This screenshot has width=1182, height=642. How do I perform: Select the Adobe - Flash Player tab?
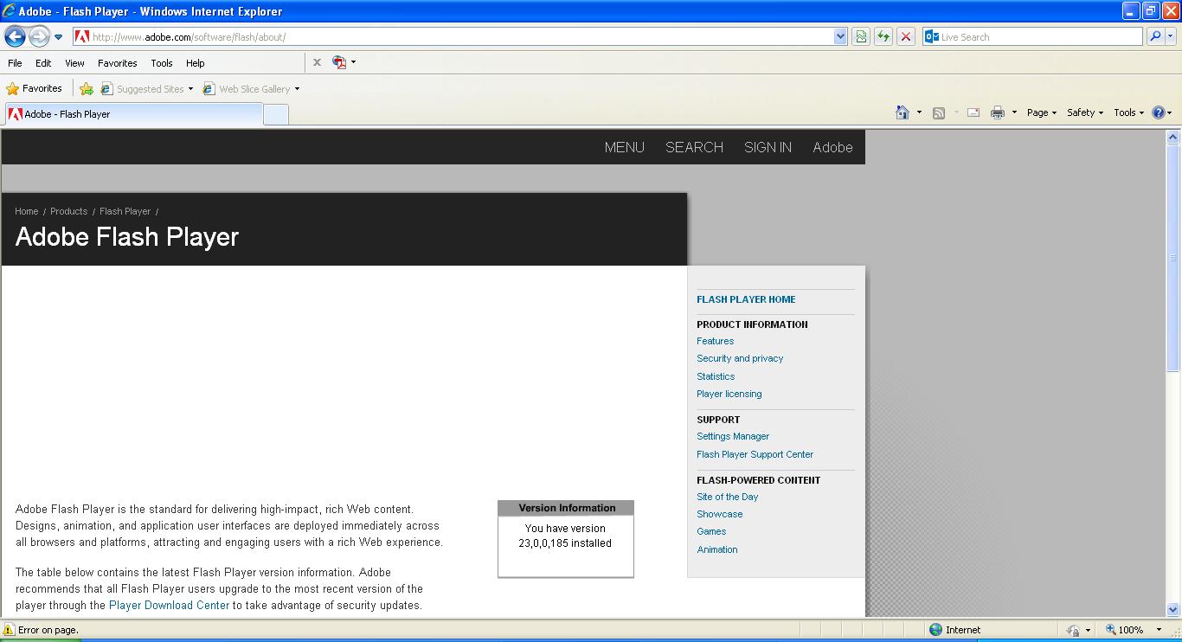pyautogui.click(x=133, y=114)
